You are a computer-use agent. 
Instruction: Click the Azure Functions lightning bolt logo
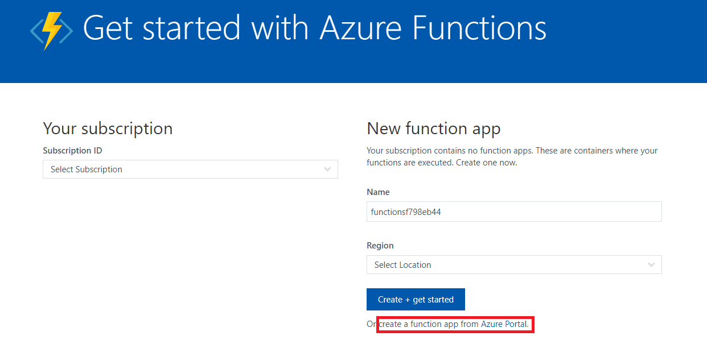coord(51,29)
